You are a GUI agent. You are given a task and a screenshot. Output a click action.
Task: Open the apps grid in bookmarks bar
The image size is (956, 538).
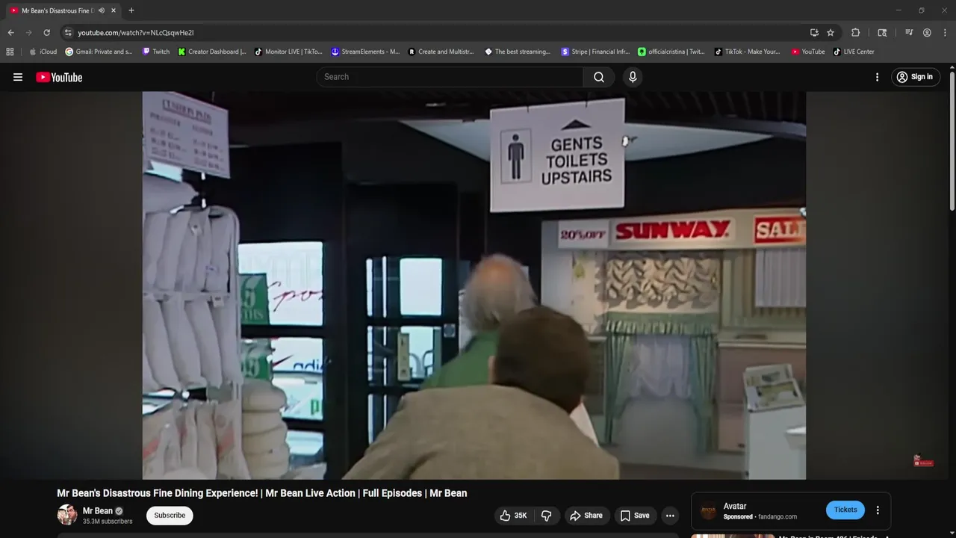[x=10, y=52]
